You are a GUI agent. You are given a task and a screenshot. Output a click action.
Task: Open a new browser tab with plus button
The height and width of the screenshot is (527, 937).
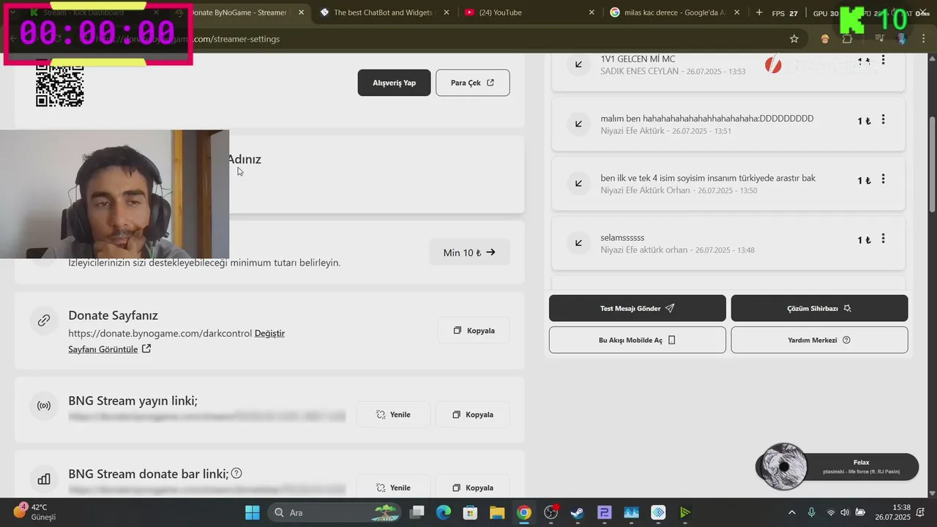(x=759, y=12)
